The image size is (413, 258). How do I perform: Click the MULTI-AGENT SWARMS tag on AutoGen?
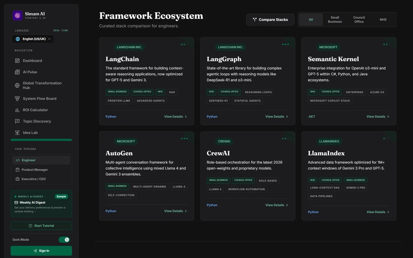tap(150, 187)
